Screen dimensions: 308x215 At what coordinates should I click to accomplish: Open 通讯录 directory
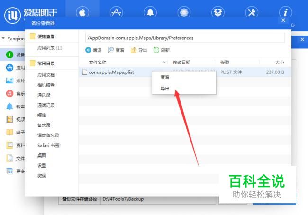(x=44, y=95)
